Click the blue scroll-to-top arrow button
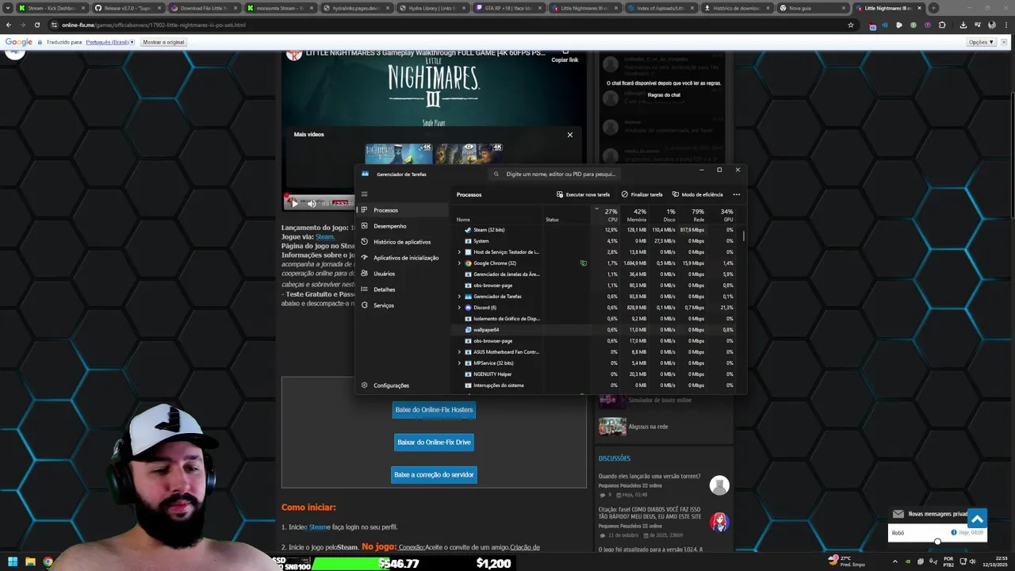 click(x=977, y=519)
